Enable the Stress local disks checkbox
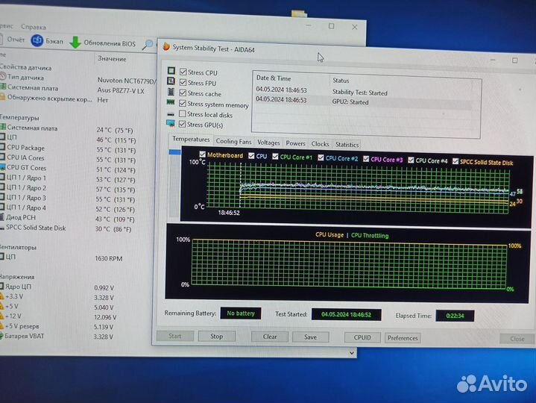Image resolution: width=536 pixels, height=403 pixels. [x=183, y=113]
